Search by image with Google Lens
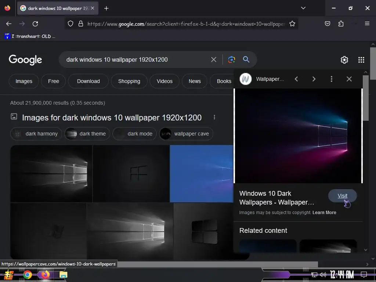This screenshot has height=282, width=376. (231, 59)
